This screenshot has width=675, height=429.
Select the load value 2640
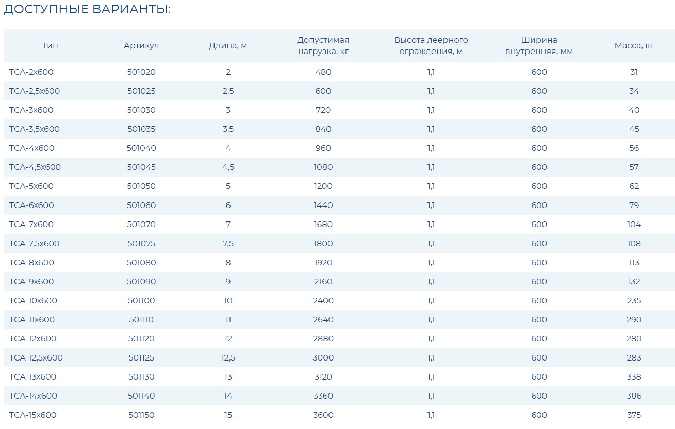click(x=323, y=320)
